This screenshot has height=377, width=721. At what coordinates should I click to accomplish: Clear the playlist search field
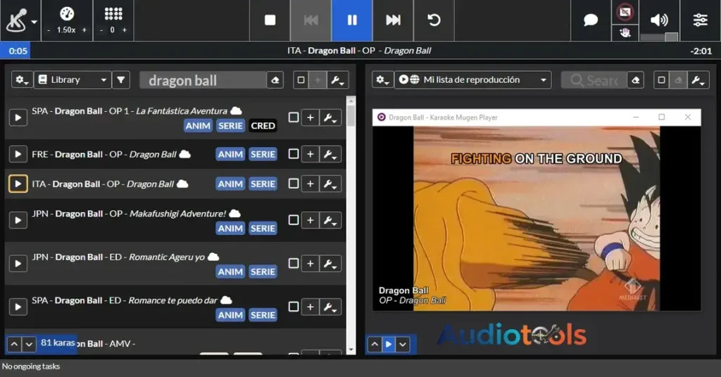pyautogui.click(x=636, y=80)
